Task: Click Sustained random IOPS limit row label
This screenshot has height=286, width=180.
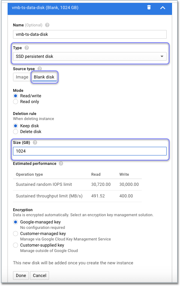Action: click(44, 184)
